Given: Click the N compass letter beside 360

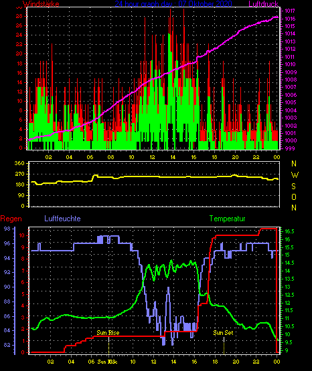Looking at the screenshot, I should pyautogui.click(x=294, y=163).
